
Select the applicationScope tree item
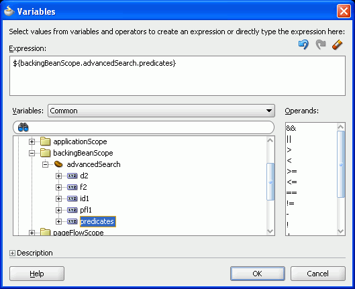click(80, 141)
